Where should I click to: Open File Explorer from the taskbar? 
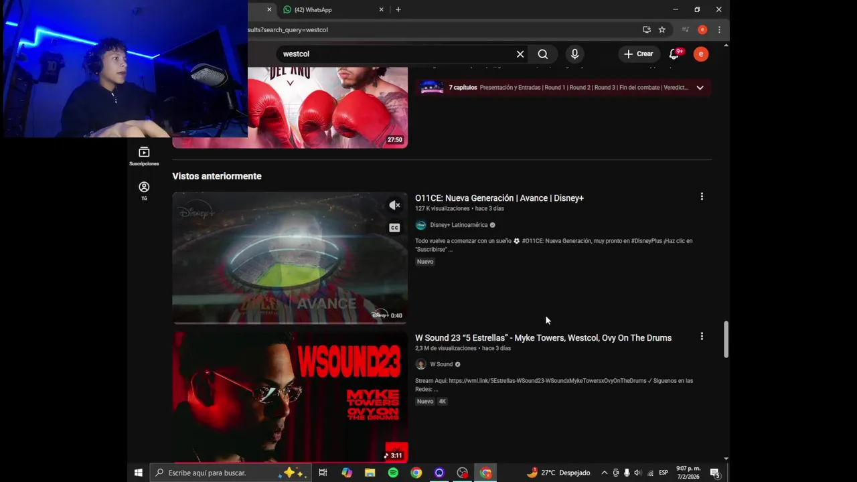click(370, 473)
